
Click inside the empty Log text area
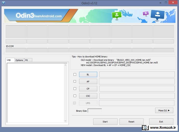click(36, 93)
